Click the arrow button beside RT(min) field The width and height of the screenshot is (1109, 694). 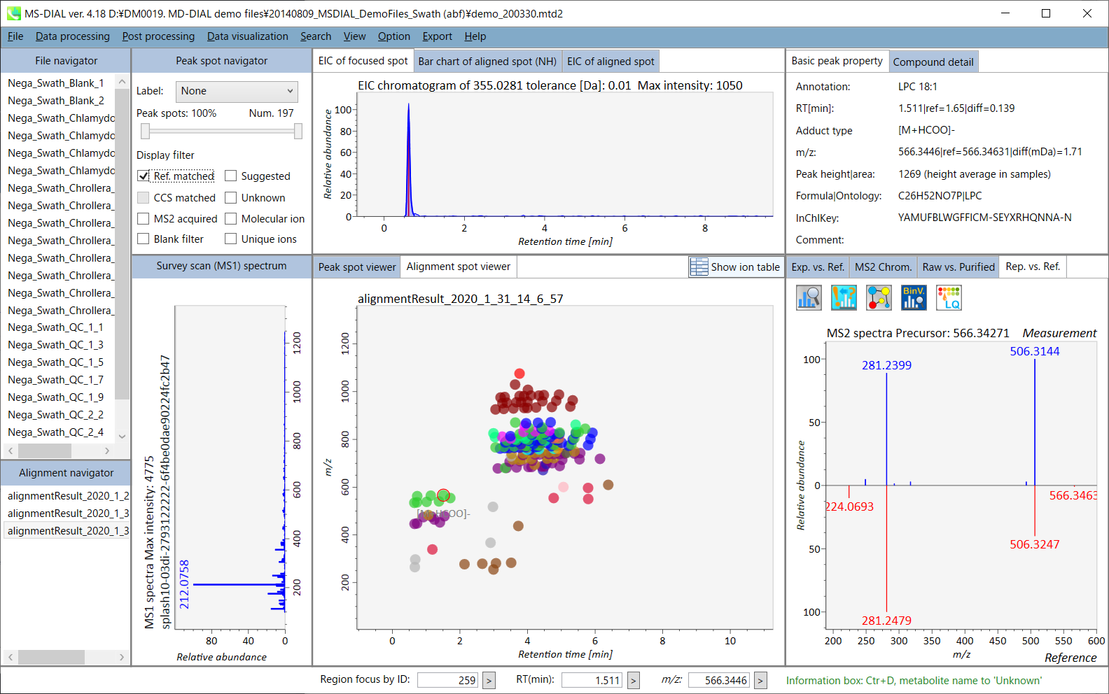(x=633, y=680)
